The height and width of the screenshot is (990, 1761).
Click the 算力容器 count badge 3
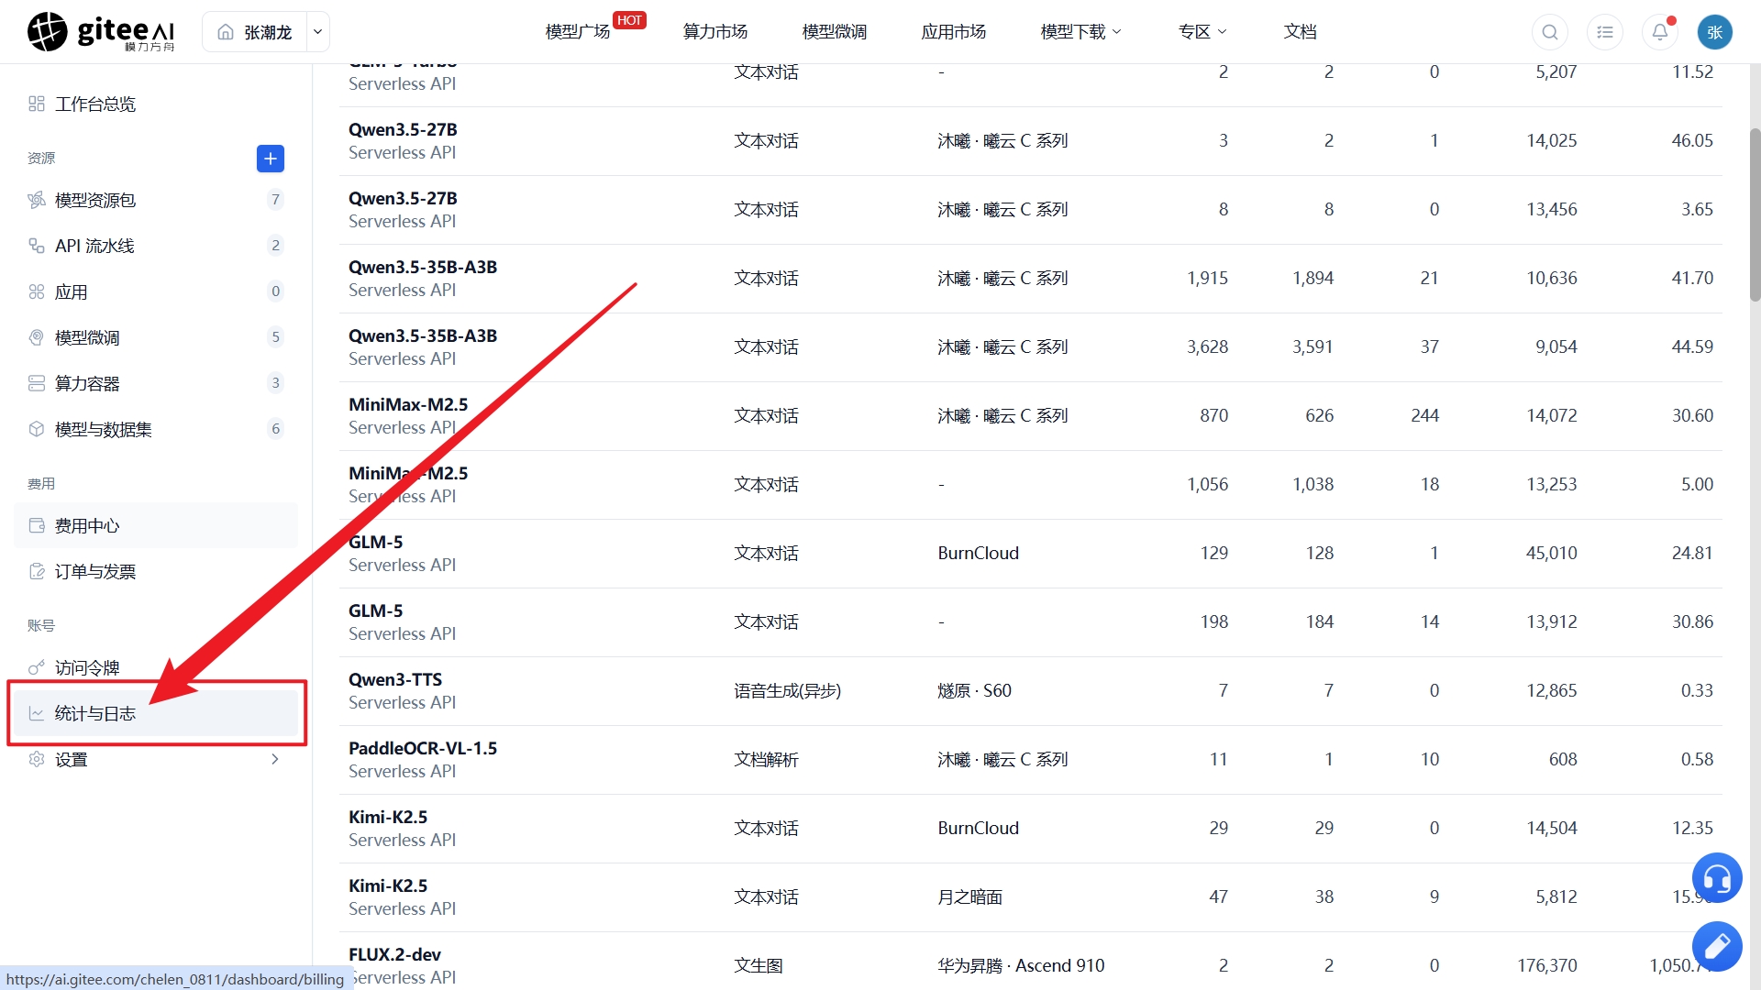click(x=275, y=383)
